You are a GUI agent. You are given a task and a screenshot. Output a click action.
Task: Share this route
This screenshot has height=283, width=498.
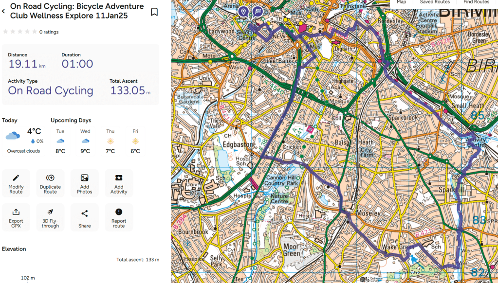[x=85, y=217]
